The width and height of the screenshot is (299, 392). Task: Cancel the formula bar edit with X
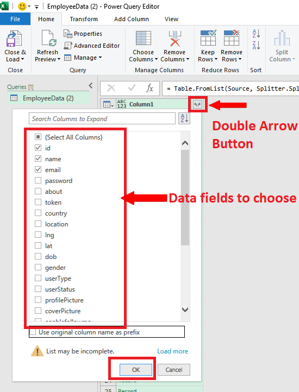(111, 88)
